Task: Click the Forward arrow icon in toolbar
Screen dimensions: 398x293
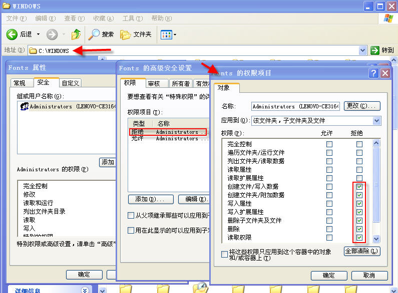Action: tap(52, 34)
